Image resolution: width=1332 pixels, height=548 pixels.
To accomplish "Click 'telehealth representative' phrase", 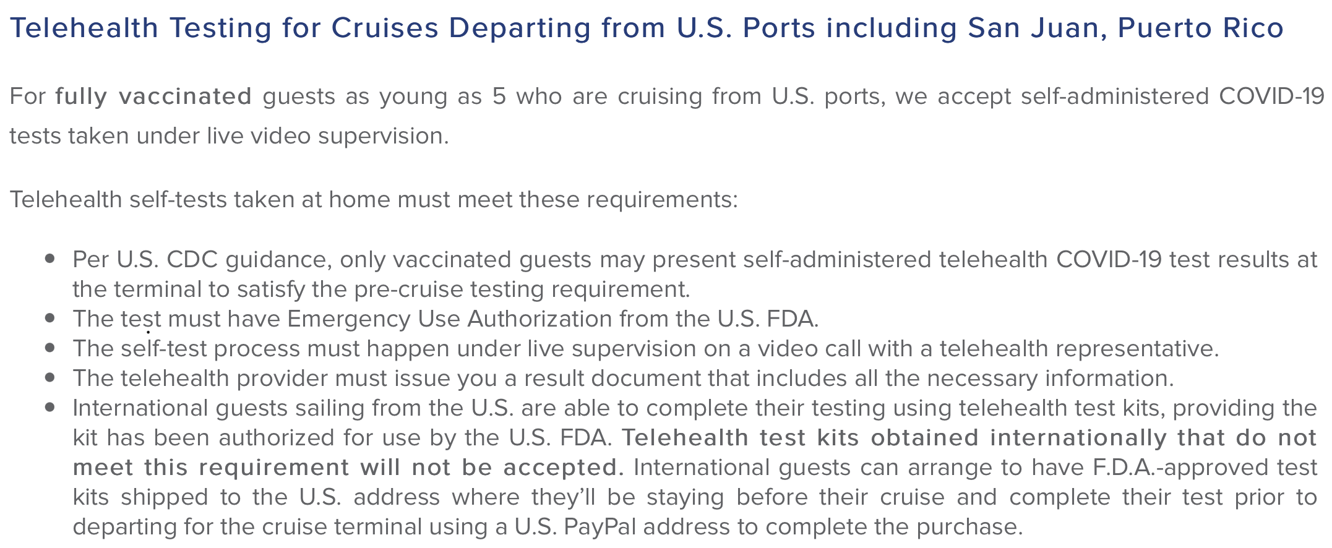I will pos(1079,349).
